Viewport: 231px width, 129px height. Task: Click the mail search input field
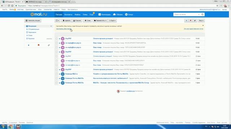(186, 14)
